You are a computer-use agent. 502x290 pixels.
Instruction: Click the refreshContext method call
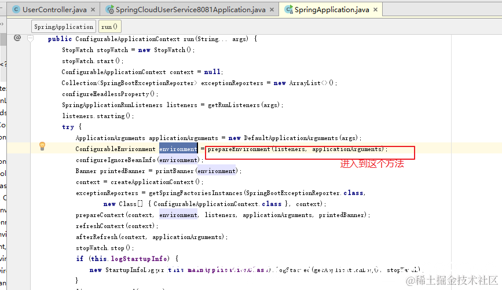[x=100, y=226]
